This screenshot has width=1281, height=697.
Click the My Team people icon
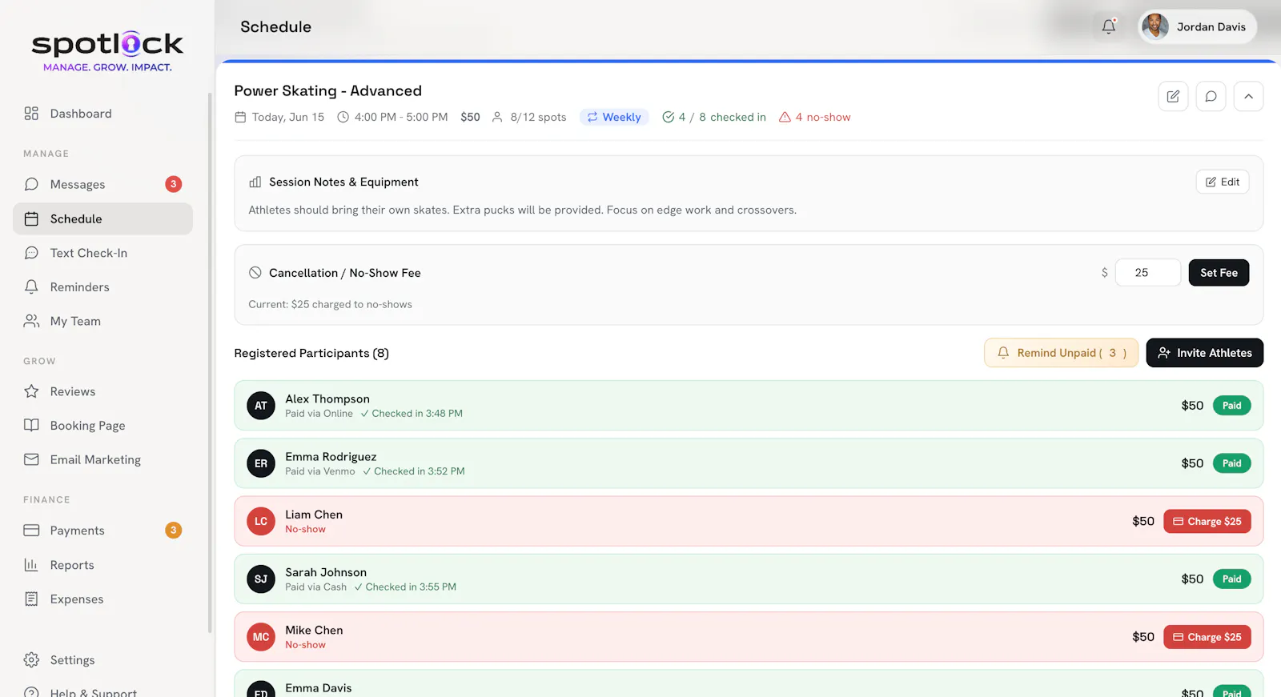(31, 321)
